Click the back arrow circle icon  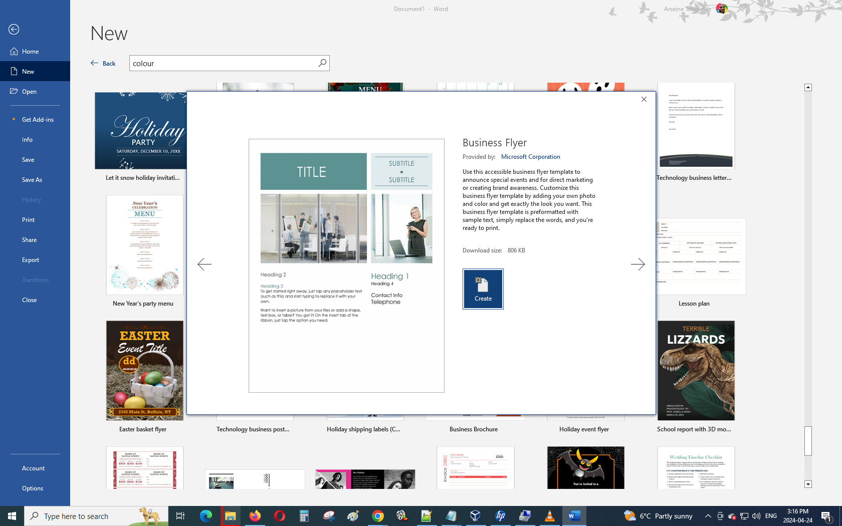click(14, 30)
